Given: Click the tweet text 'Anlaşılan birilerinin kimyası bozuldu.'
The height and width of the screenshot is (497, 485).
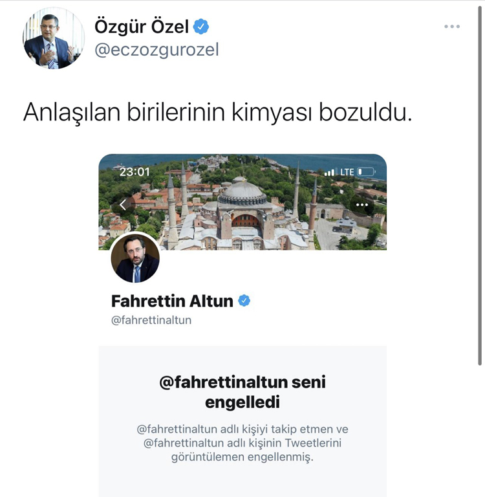Looking at the screenshot, I should pos(218,112).
